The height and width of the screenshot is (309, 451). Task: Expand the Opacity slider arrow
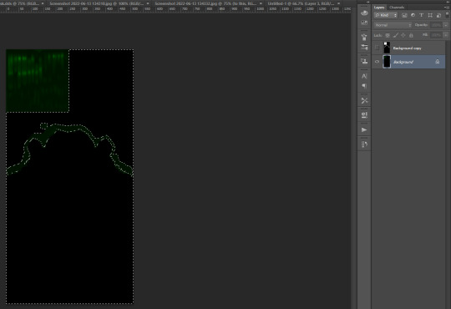pyautogui.click(x=445, y=25)
